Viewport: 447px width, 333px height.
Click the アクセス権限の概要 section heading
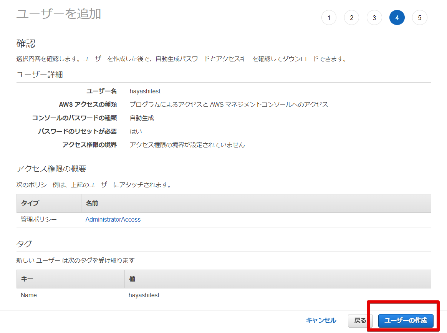pyautogui.click(x=51, y=169)
